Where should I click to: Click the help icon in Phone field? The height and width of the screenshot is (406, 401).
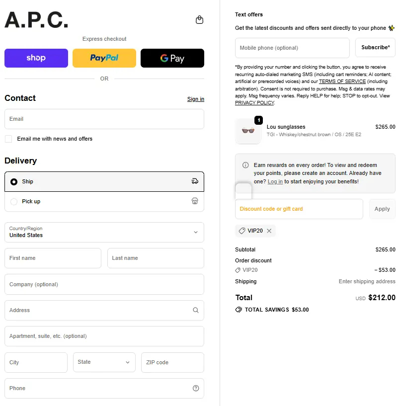point(196,388)
